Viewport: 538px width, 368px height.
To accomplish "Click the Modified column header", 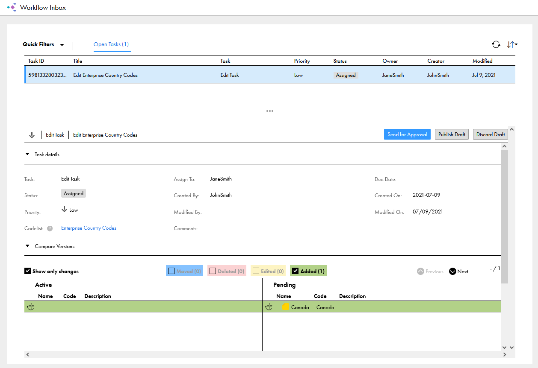I will 482,61.
